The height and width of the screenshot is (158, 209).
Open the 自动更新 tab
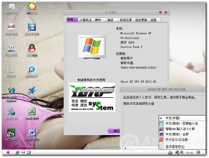tap(141, 20)
